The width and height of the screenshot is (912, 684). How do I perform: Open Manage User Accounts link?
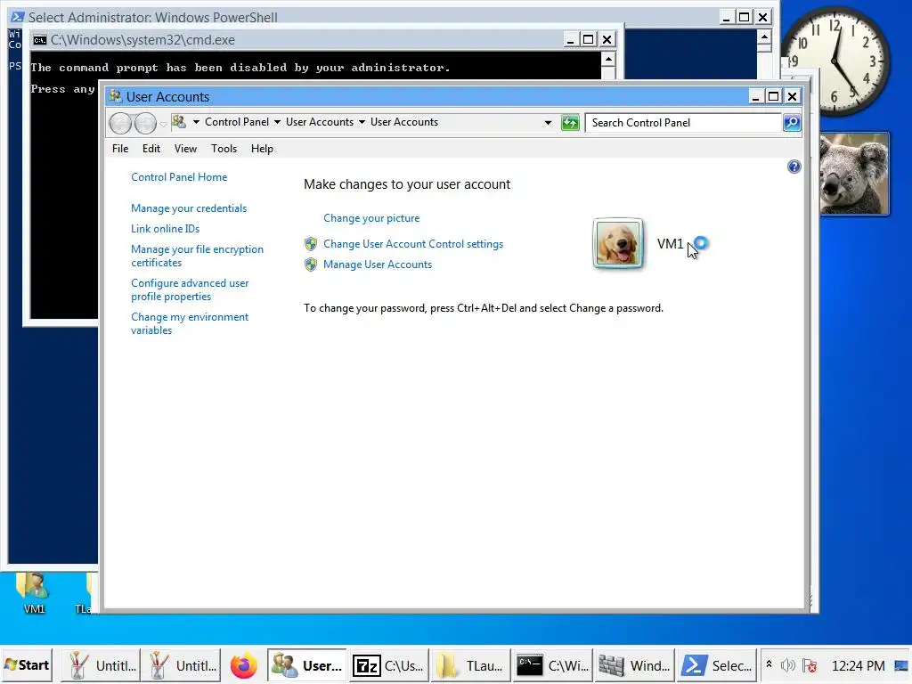[378, 265]
